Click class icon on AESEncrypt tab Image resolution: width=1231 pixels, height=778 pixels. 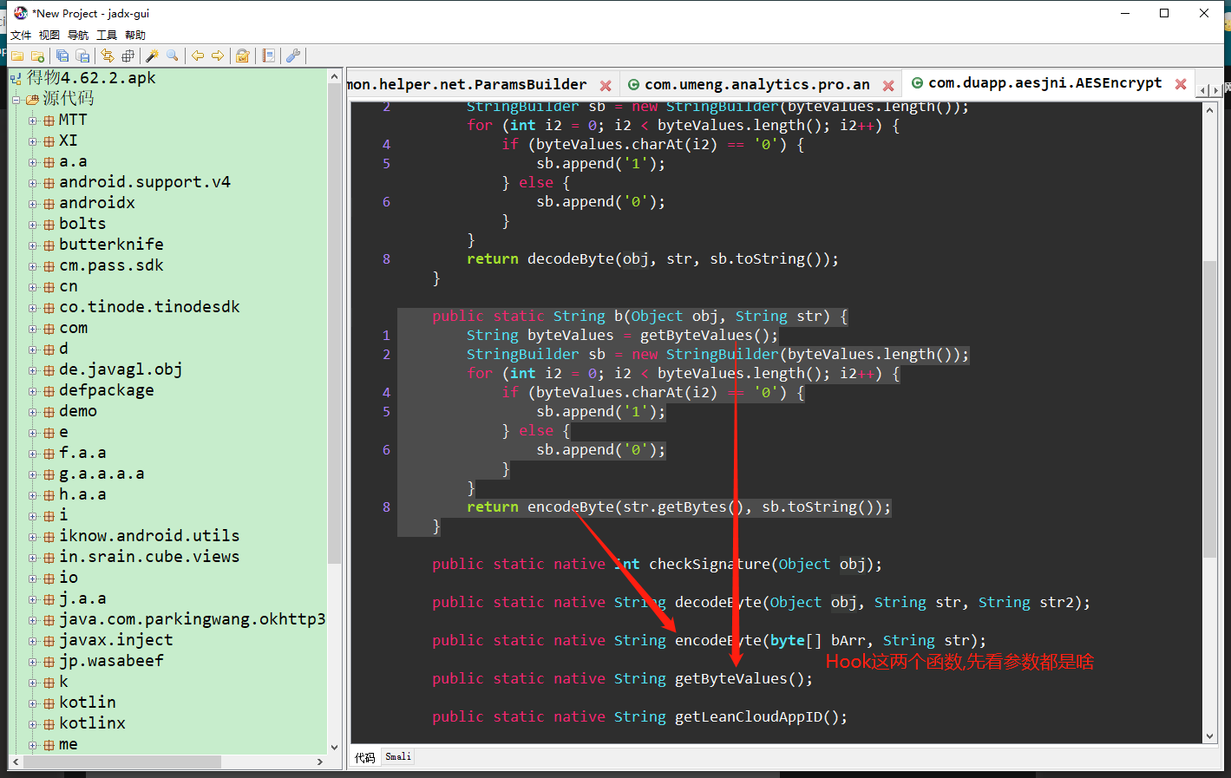coord(917,83)
